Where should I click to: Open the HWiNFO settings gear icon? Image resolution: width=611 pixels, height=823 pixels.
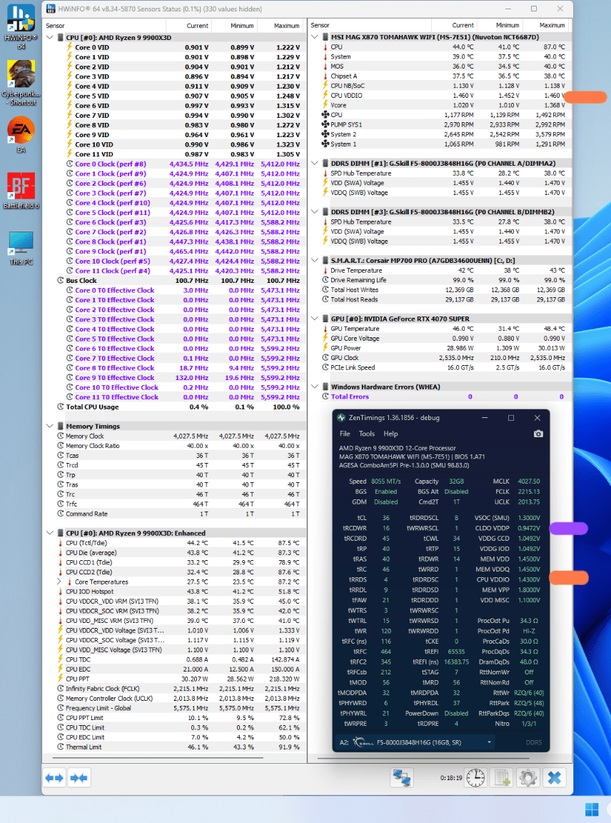click(527, 777)
